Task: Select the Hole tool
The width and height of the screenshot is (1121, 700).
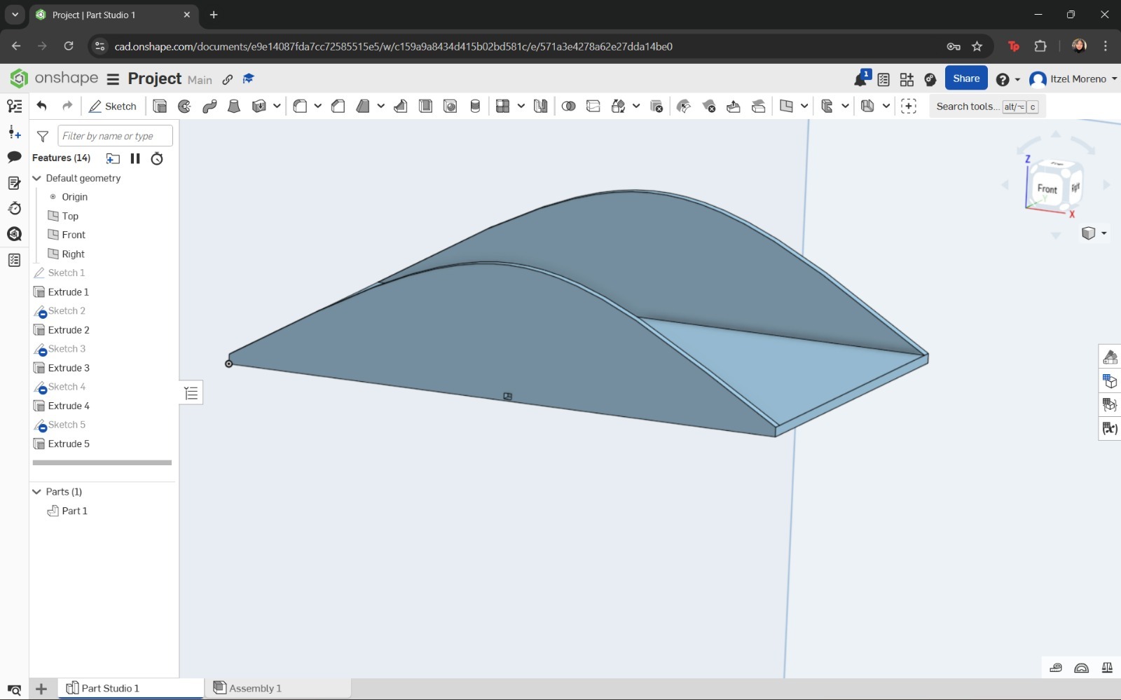Action: (450, 106)
